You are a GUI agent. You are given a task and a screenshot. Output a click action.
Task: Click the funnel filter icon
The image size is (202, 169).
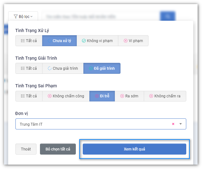point(15,16)
